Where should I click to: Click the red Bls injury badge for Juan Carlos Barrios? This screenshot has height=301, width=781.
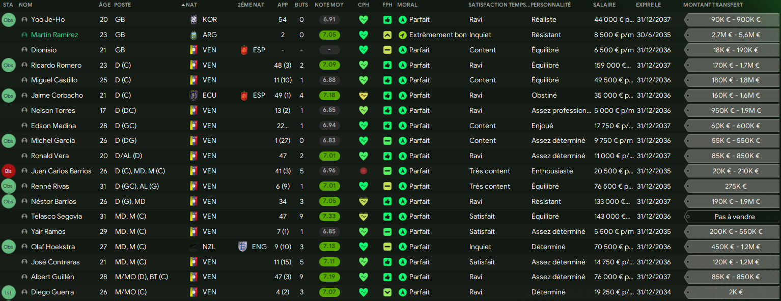(9, 171)
